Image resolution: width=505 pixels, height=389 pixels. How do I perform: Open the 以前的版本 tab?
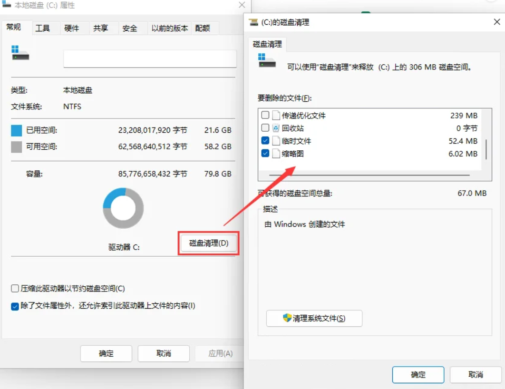pyautogui.click(x=170, y=29)
